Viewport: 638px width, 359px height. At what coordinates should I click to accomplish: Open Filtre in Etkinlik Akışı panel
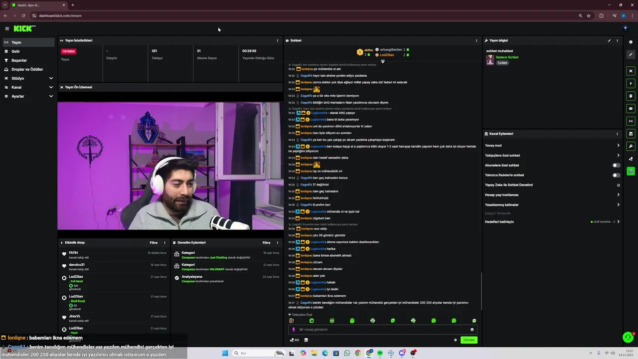tap(154, 243)
